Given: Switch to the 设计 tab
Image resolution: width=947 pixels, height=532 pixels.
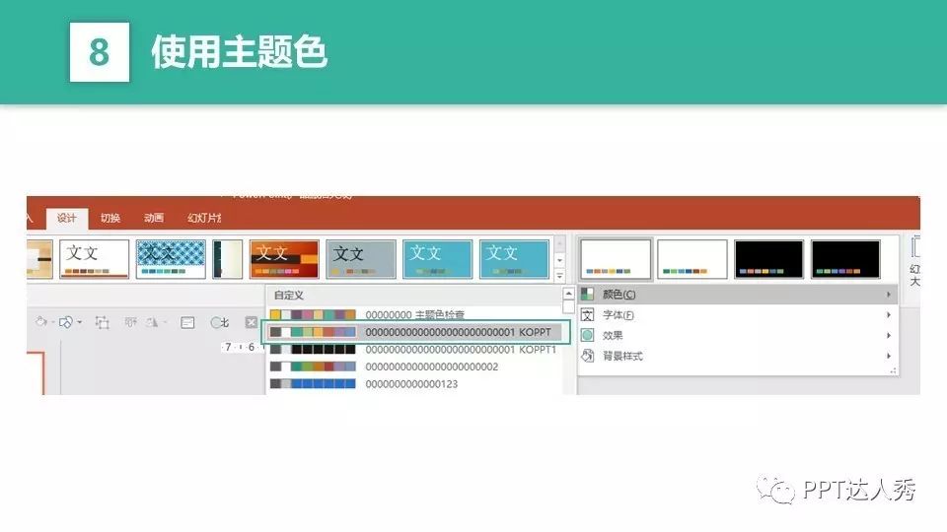Looking at the screenshot, I should point(66,219).
